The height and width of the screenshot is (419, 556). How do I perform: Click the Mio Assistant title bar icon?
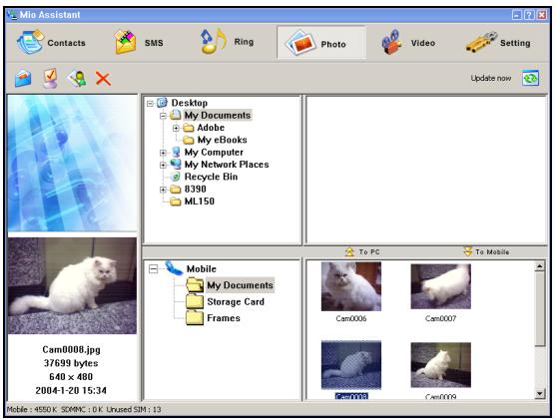[x=12, y=15]
